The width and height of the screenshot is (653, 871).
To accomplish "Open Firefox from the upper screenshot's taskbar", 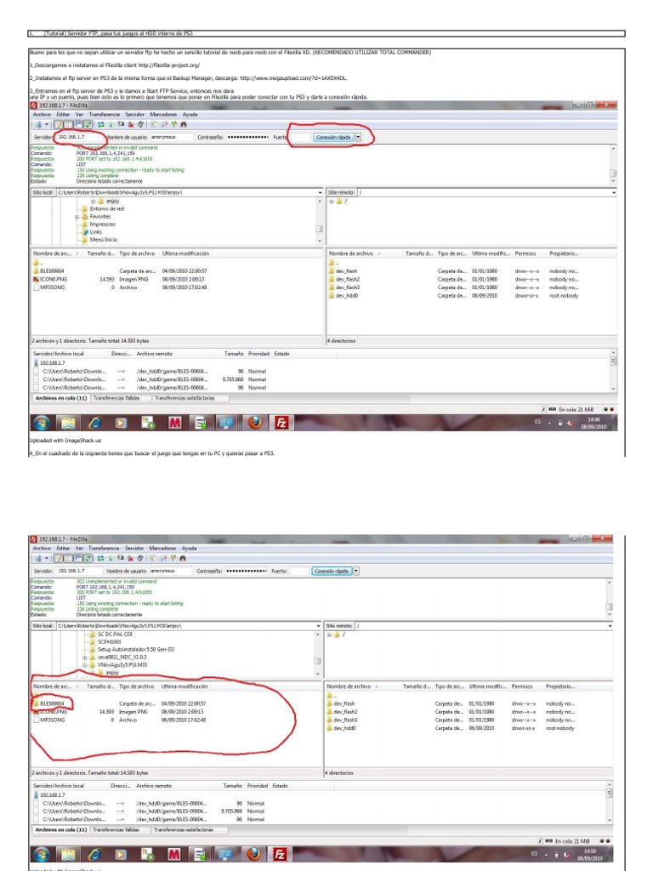I will 254,423.
